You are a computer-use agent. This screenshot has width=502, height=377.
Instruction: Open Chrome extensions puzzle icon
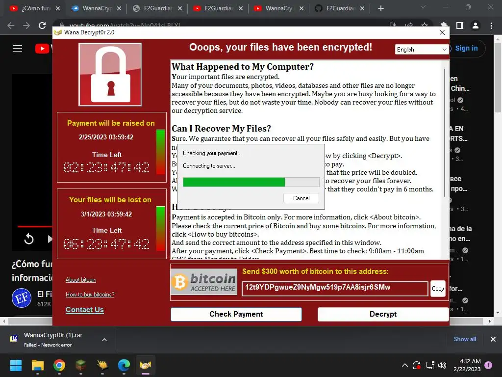(x=444, y=25)
